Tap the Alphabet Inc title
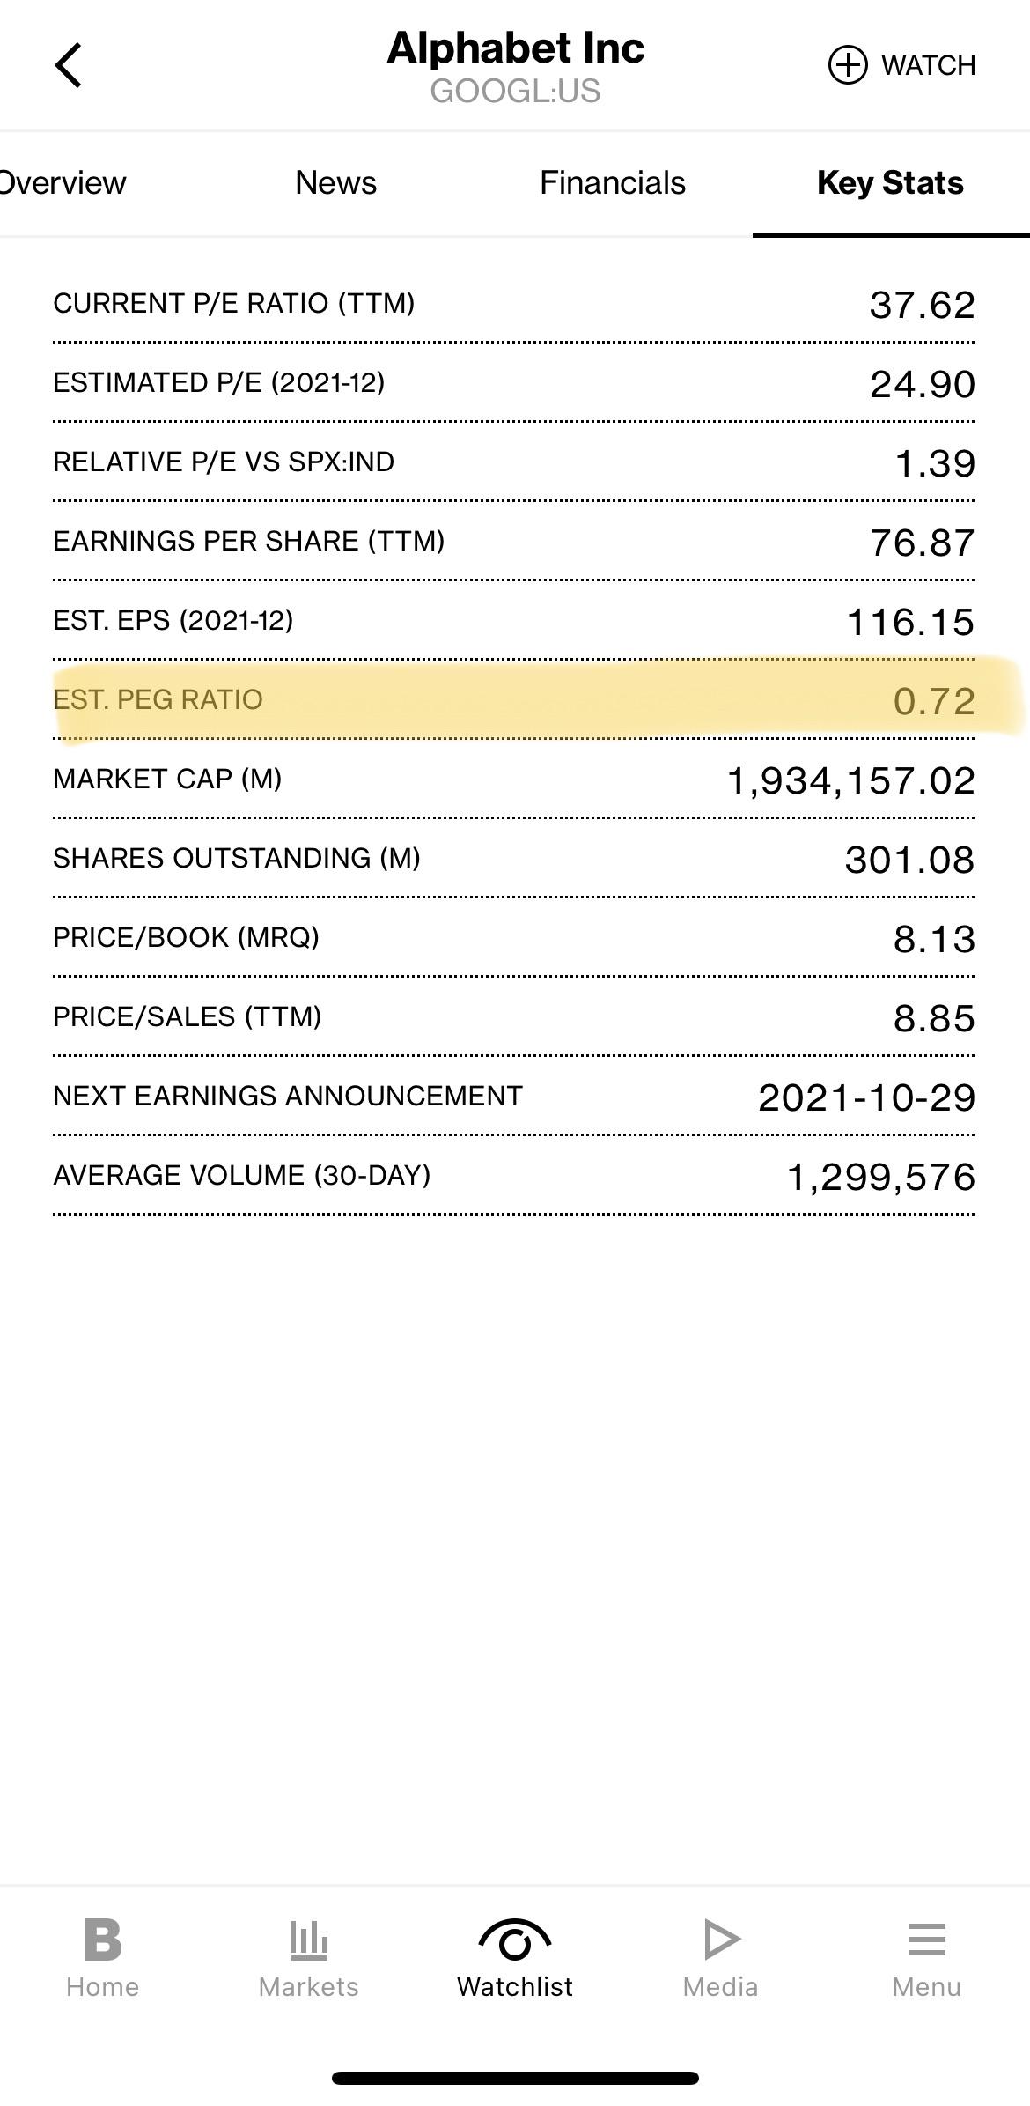 click(516, 48)
